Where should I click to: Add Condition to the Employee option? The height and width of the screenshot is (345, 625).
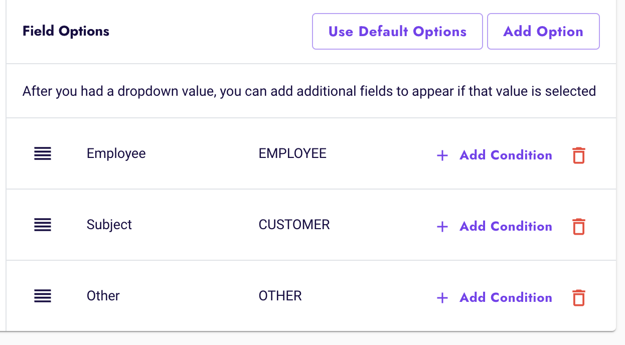(506, 155)
